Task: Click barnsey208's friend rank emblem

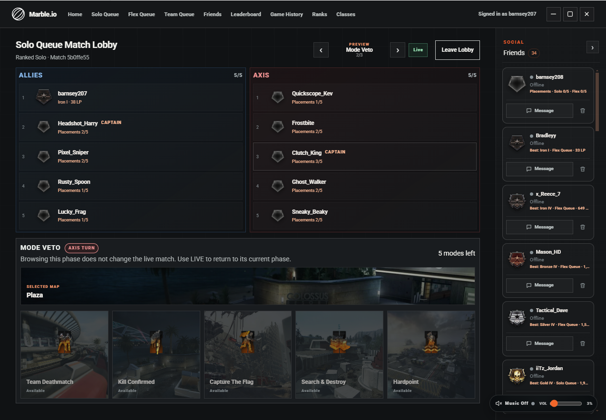Action: (517, 84)
